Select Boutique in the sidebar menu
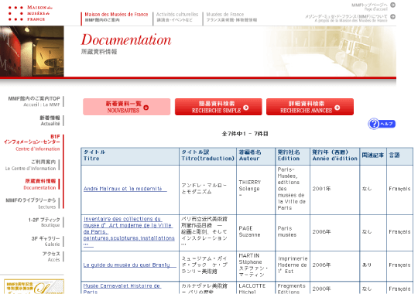 (x=44, y=222)
